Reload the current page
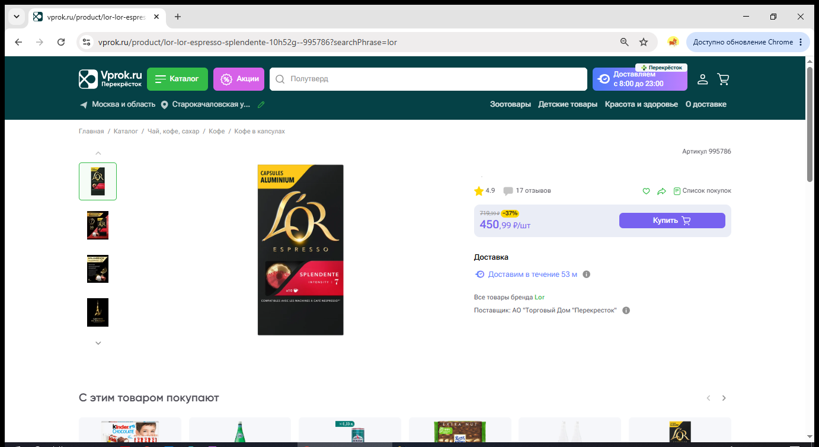The height and width of the screenshot is (447, 819). tap(61, 42)
